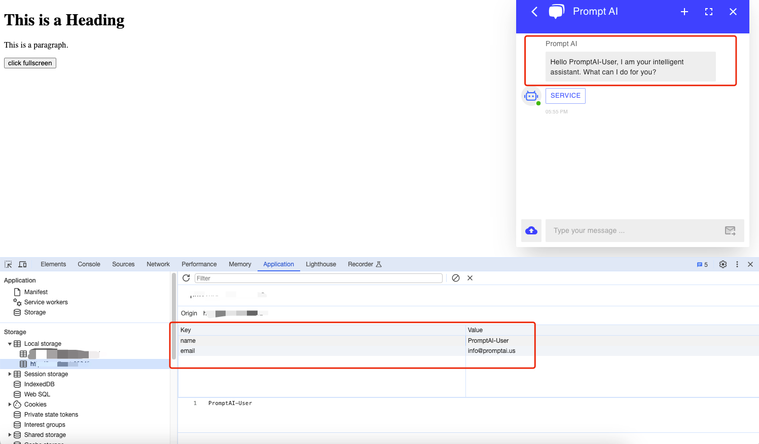Open Manifest in Application sidebar

pos(36,292)
